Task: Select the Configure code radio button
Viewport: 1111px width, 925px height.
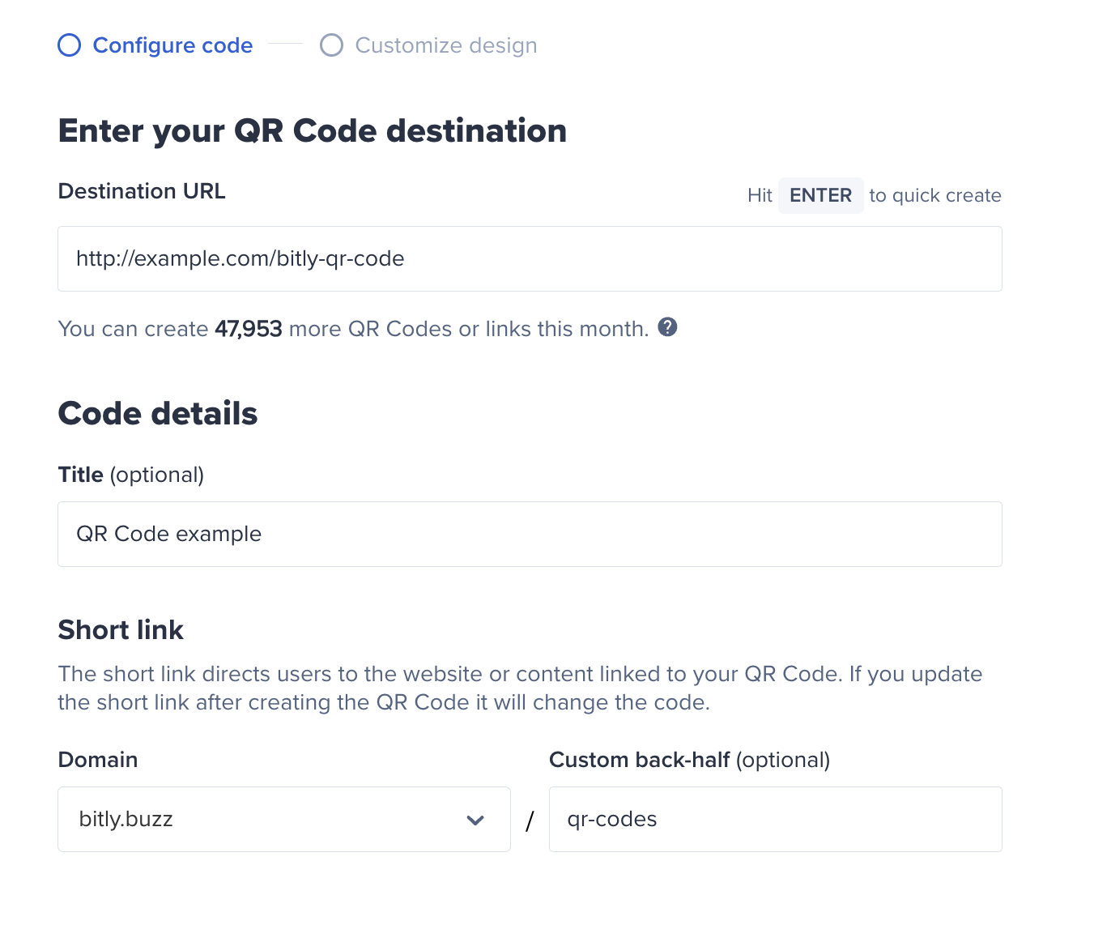Action: pos(69,45)
